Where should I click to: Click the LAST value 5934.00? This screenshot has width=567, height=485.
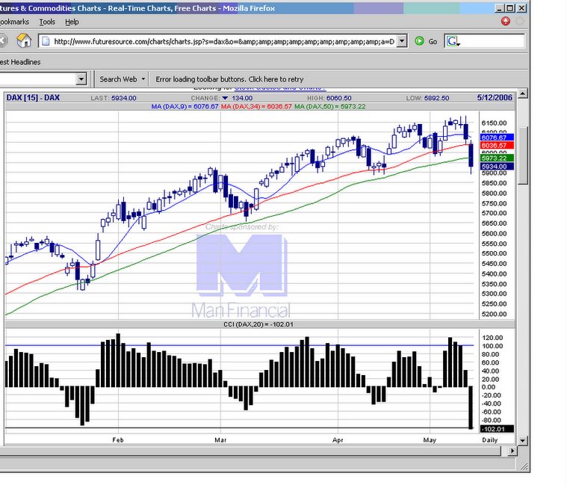pyautogui.click(x=124, y=98)
